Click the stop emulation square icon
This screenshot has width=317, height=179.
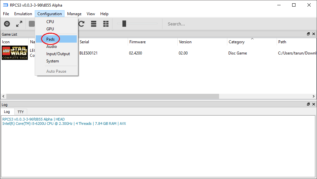point(32,24)
